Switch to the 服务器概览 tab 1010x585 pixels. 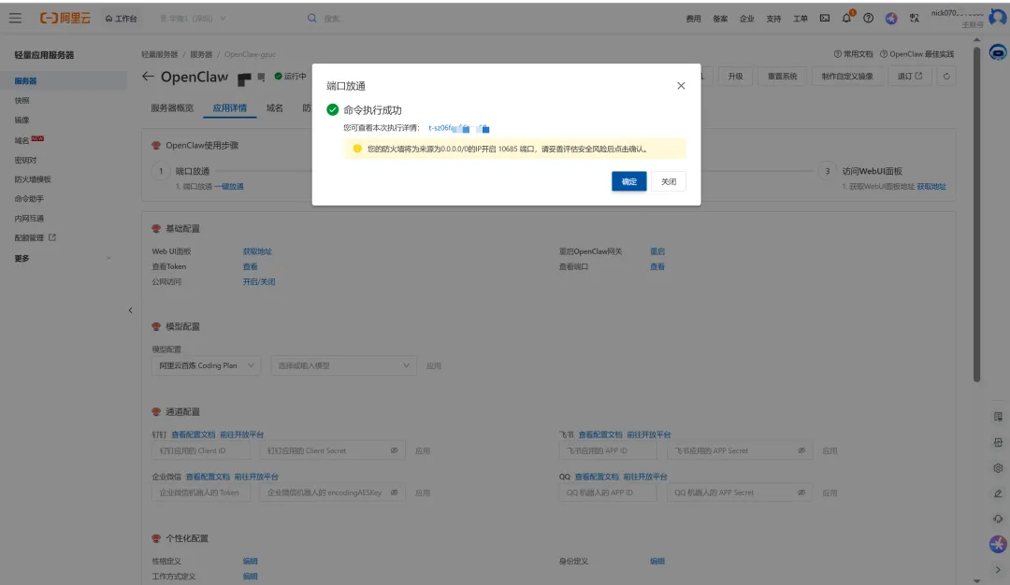click(172, 108)
